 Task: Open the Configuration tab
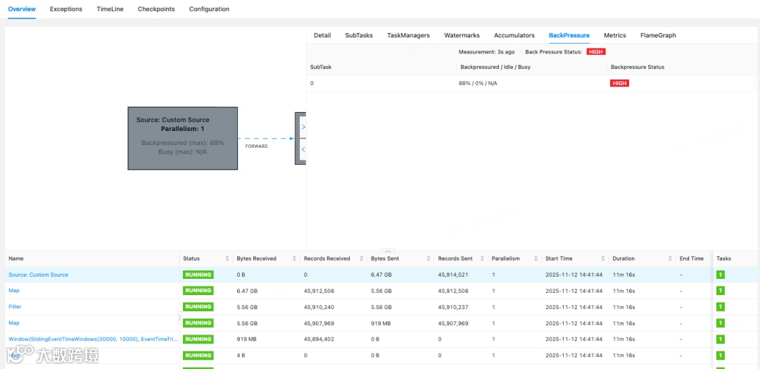210,9
